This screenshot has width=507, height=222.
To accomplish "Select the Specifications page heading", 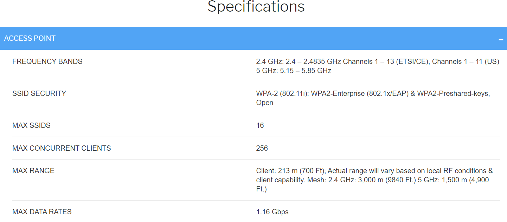I will click(256, 6).
